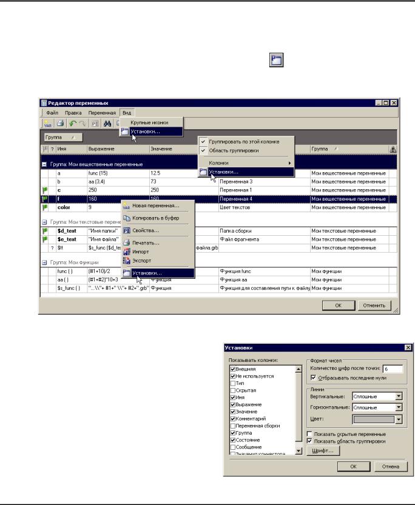Click the gray line color swatch
The width and height of the screenshot is (415, 505).
[x=374, y=419]
